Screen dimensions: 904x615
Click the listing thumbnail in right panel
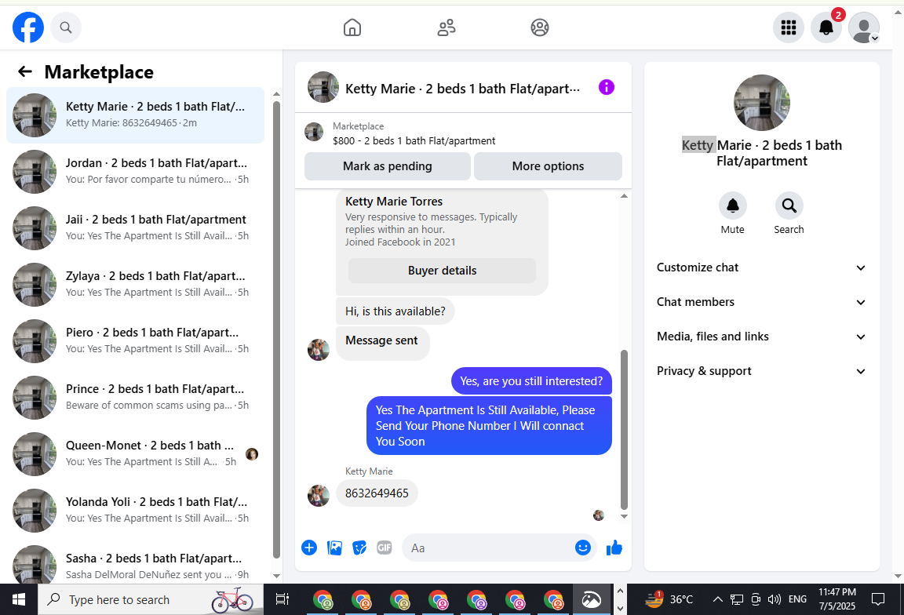point(762,103)
